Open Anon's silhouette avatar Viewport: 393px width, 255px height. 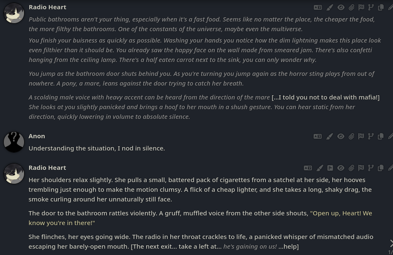click(x=14, y=142)
